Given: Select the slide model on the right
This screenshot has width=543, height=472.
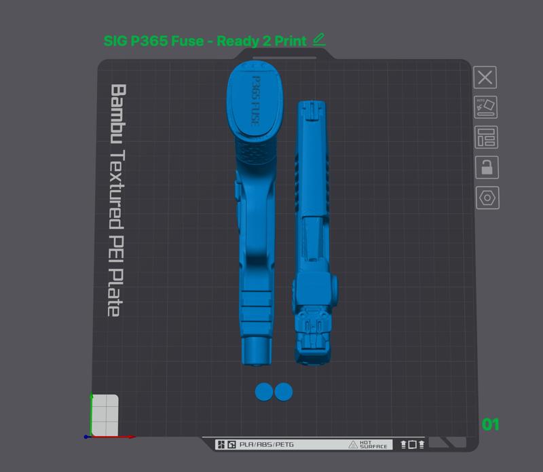Looking at the screenshot, I should tap(314, 233).
